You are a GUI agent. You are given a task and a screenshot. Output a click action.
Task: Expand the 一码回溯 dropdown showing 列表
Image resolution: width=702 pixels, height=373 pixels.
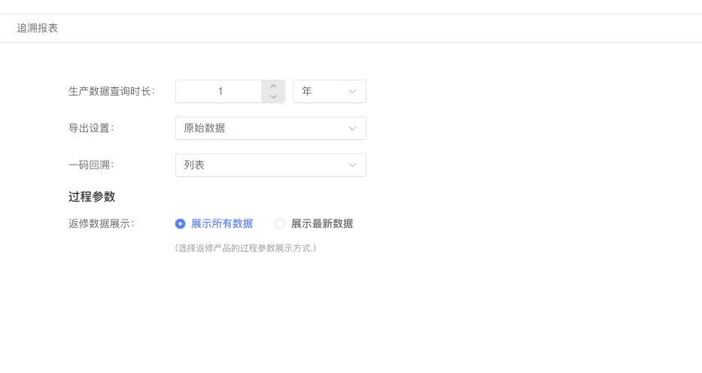[x=270, y=165]
